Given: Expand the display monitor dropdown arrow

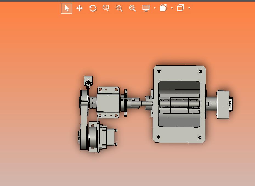Looking at the screenshot, I should 155,8.
